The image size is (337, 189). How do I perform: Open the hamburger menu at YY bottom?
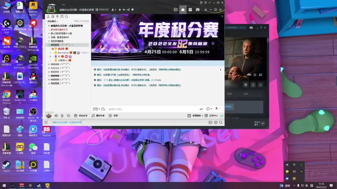tap(46, 123)
